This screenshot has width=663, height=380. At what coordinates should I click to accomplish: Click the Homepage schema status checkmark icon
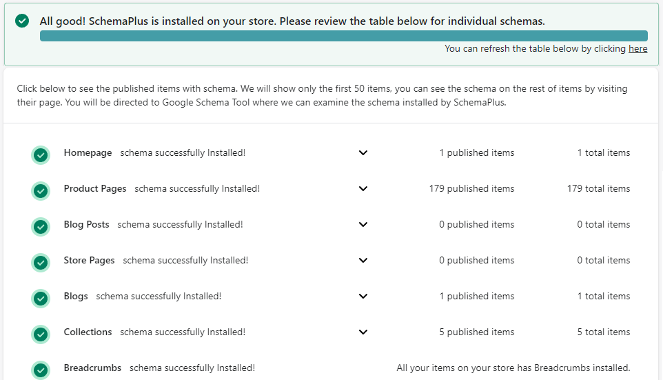click(x=41, y=155)
